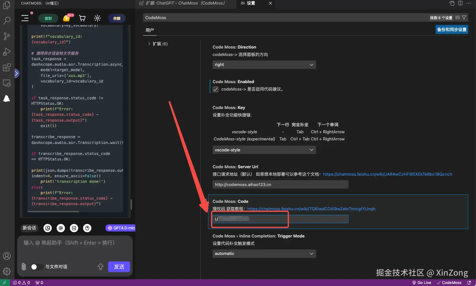Open the 授权码 获取教程 feishu link
The height and width of the screenshot is (286, 476).
coord(311,209)
